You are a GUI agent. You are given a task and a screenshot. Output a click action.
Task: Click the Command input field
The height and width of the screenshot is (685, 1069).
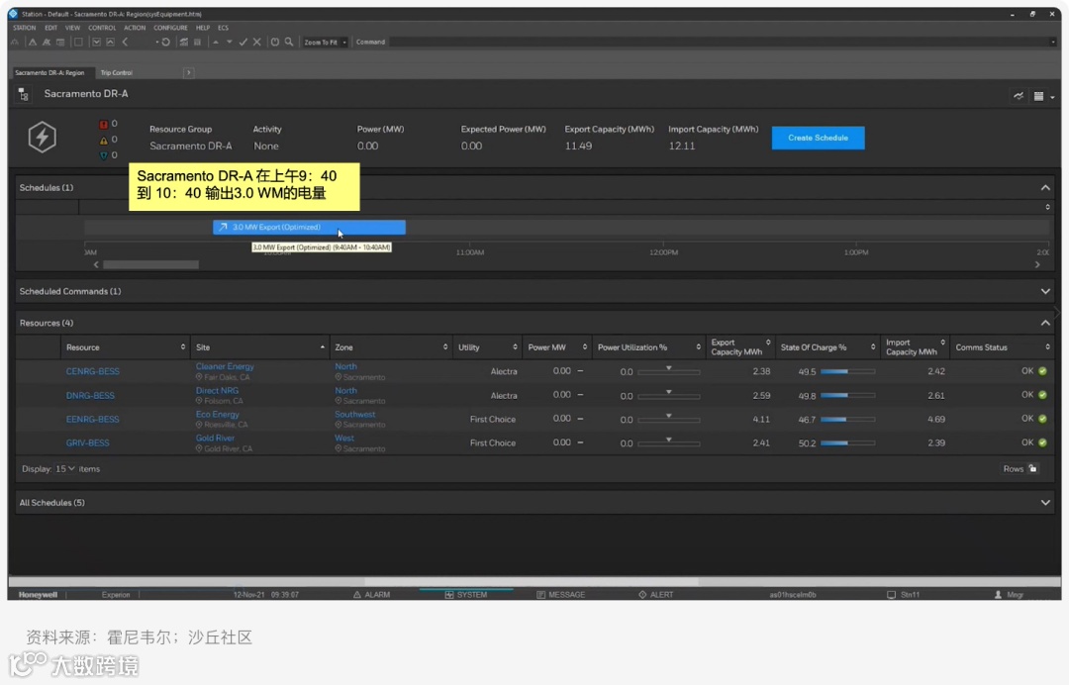(x=722, y=43)
